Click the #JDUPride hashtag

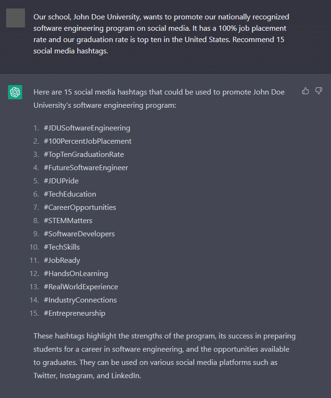point(61,181)
